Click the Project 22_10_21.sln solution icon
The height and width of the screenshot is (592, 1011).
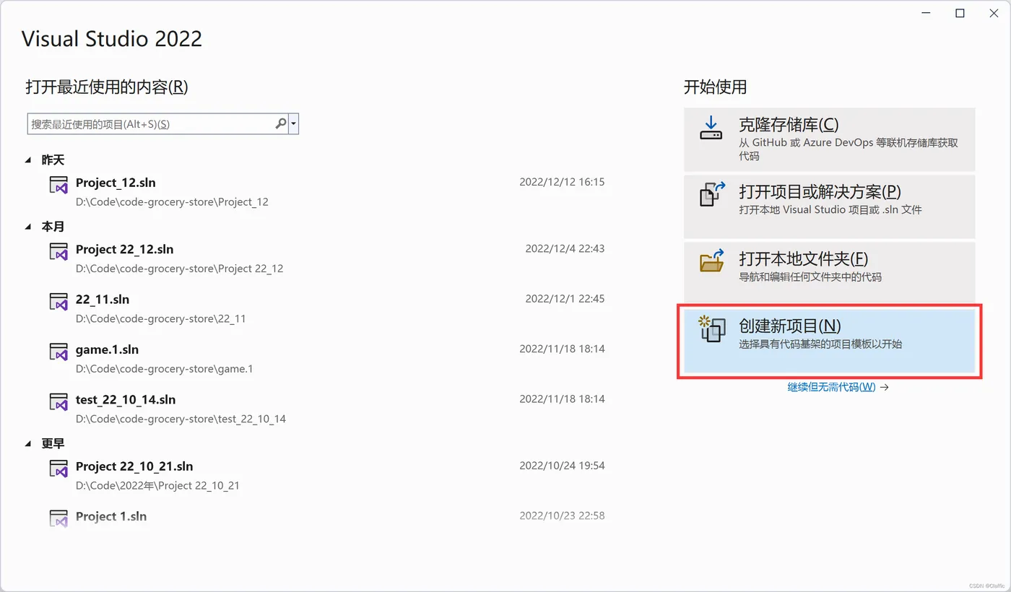[x=58, y=469]
